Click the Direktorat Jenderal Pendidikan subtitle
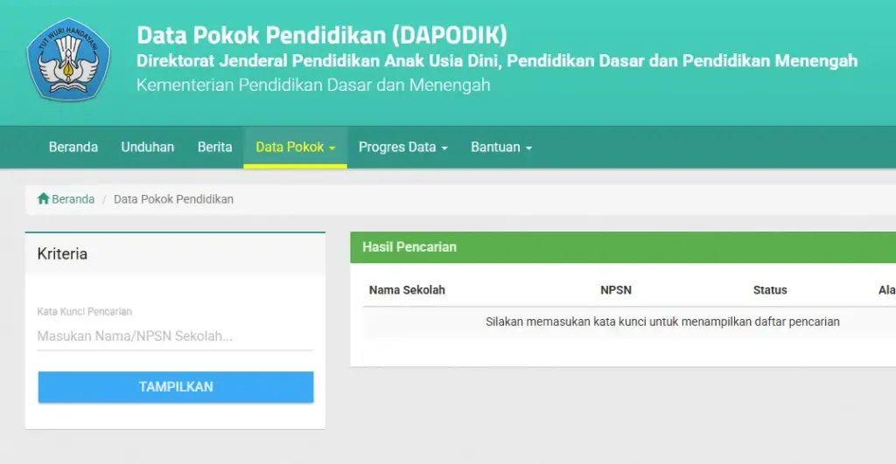Viewport: 896px width, 464px height. coord(497,60)
